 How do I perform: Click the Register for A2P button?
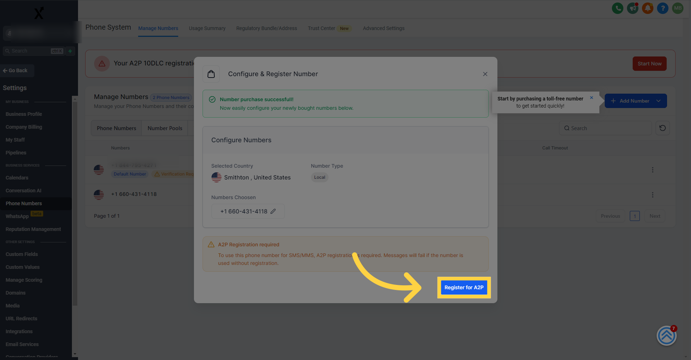464,287
